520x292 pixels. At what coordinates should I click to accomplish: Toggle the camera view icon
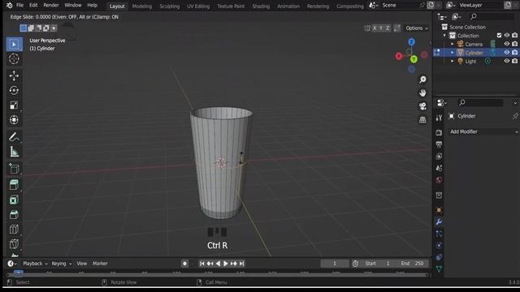pos(422,106)
